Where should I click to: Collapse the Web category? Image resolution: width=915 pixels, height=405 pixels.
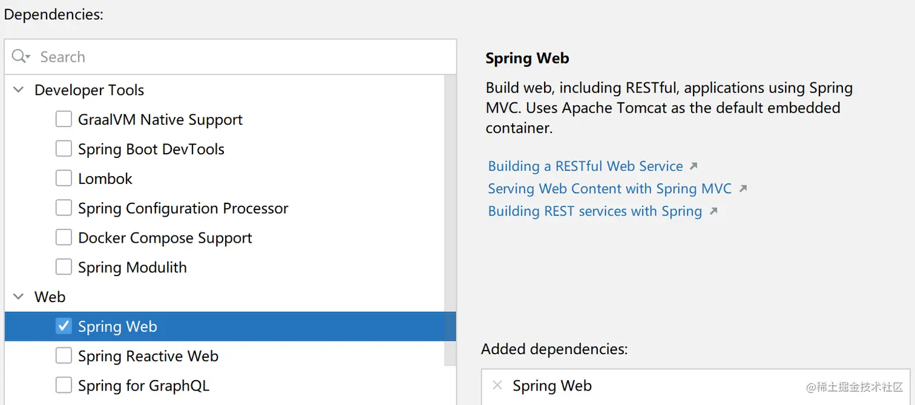[19, 297]
